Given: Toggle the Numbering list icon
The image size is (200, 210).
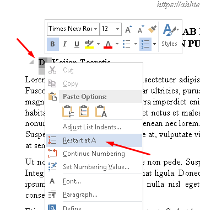Looking at the screenshot, I should pos(145,44).
